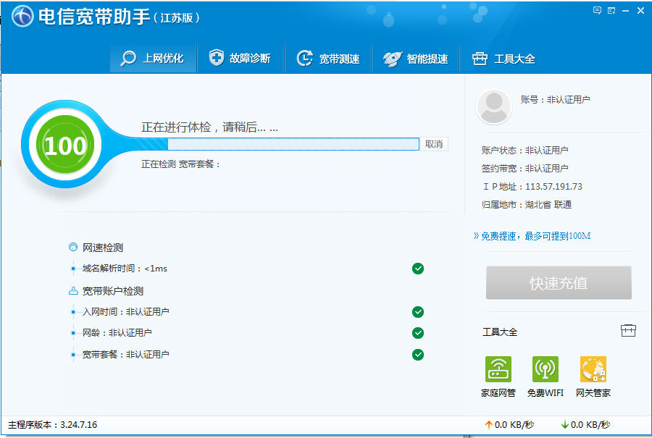Open the skin or settings menu icon

[x=611, y=11]
